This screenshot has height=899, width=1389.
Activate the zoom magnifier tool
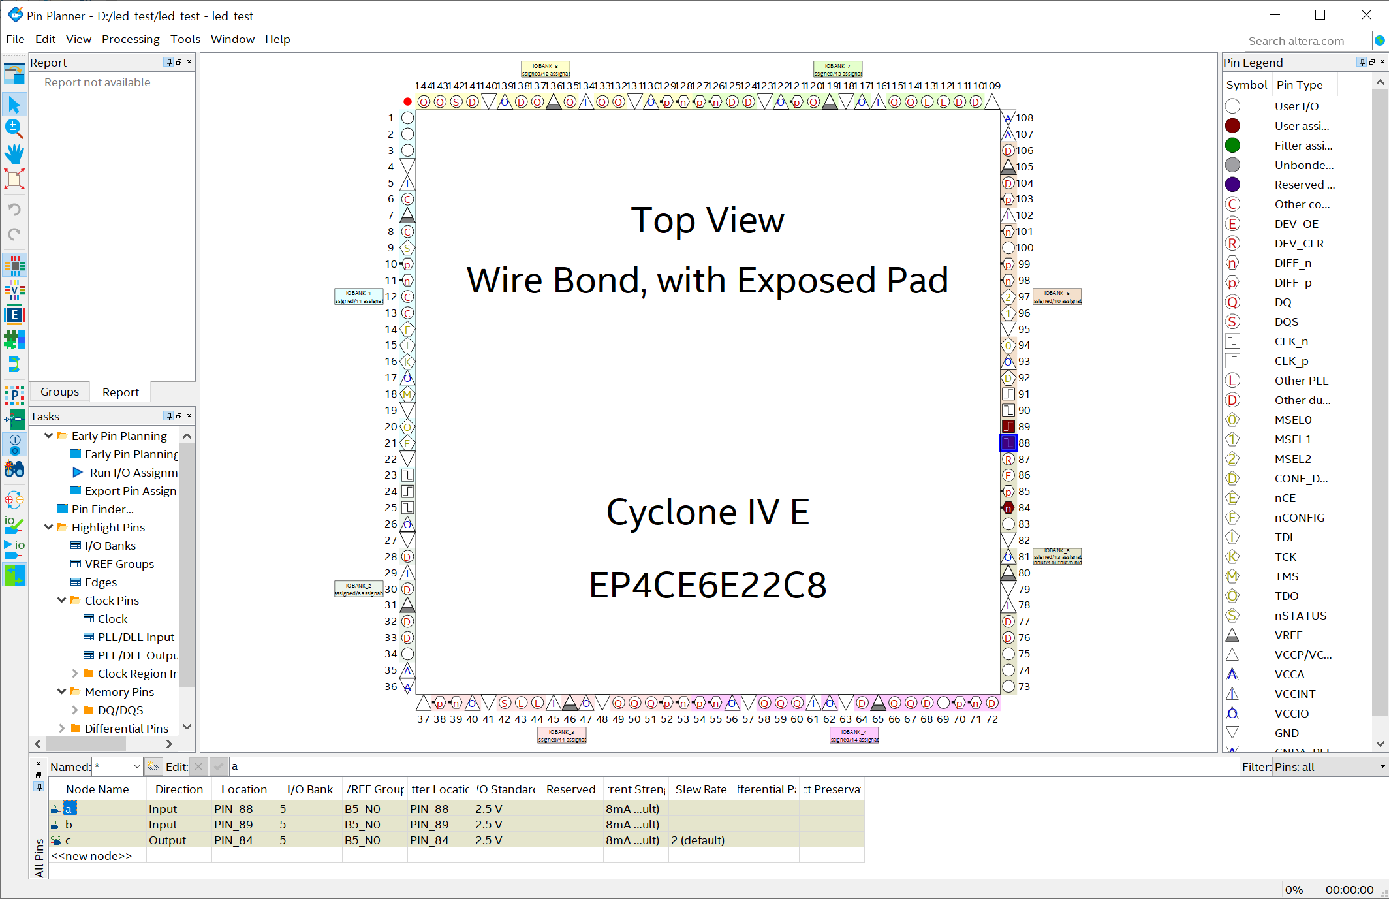click(14, 129)
